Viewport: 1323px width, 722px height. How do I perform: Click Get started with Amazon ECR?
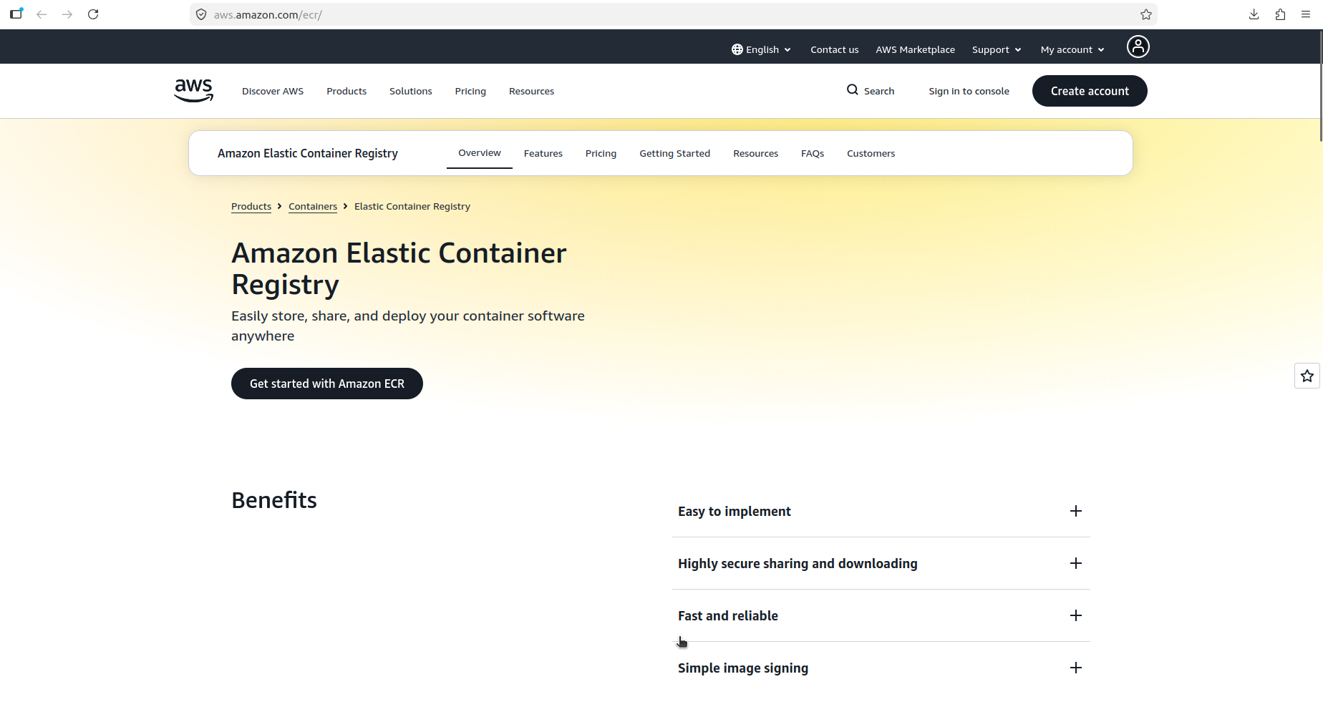tap(327, 384)
